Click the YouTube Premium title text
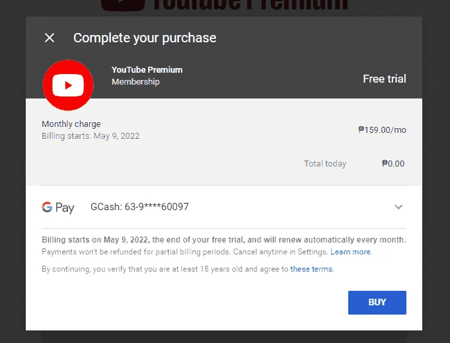Image resolution: width=450 pixels, height=343 pixels. [x=147, y=70]
